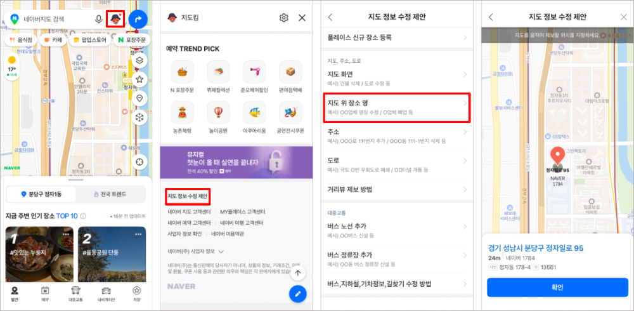634x311 pixels.
Task: Tap the microphone voice search icon
Action: [x=98, y=18]
